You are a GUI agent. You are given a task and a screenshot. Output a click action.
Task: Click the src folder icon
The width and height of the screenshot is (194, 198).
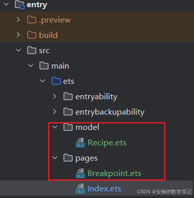click(x=32, y=50)
